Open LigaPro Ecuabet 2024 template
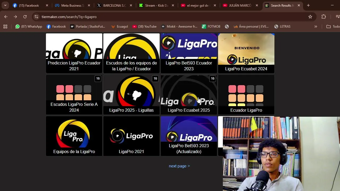Screen dimensions: 340x191 246,53
